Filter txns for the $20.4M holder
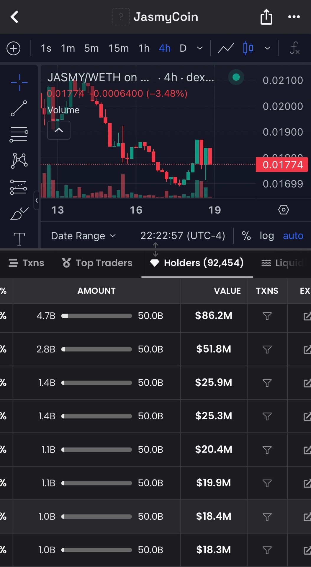Screen dimensions: 311x567 [x=267, y=450]
